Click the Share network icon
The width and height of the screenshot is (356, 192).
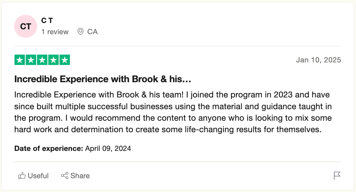point(65,176)
